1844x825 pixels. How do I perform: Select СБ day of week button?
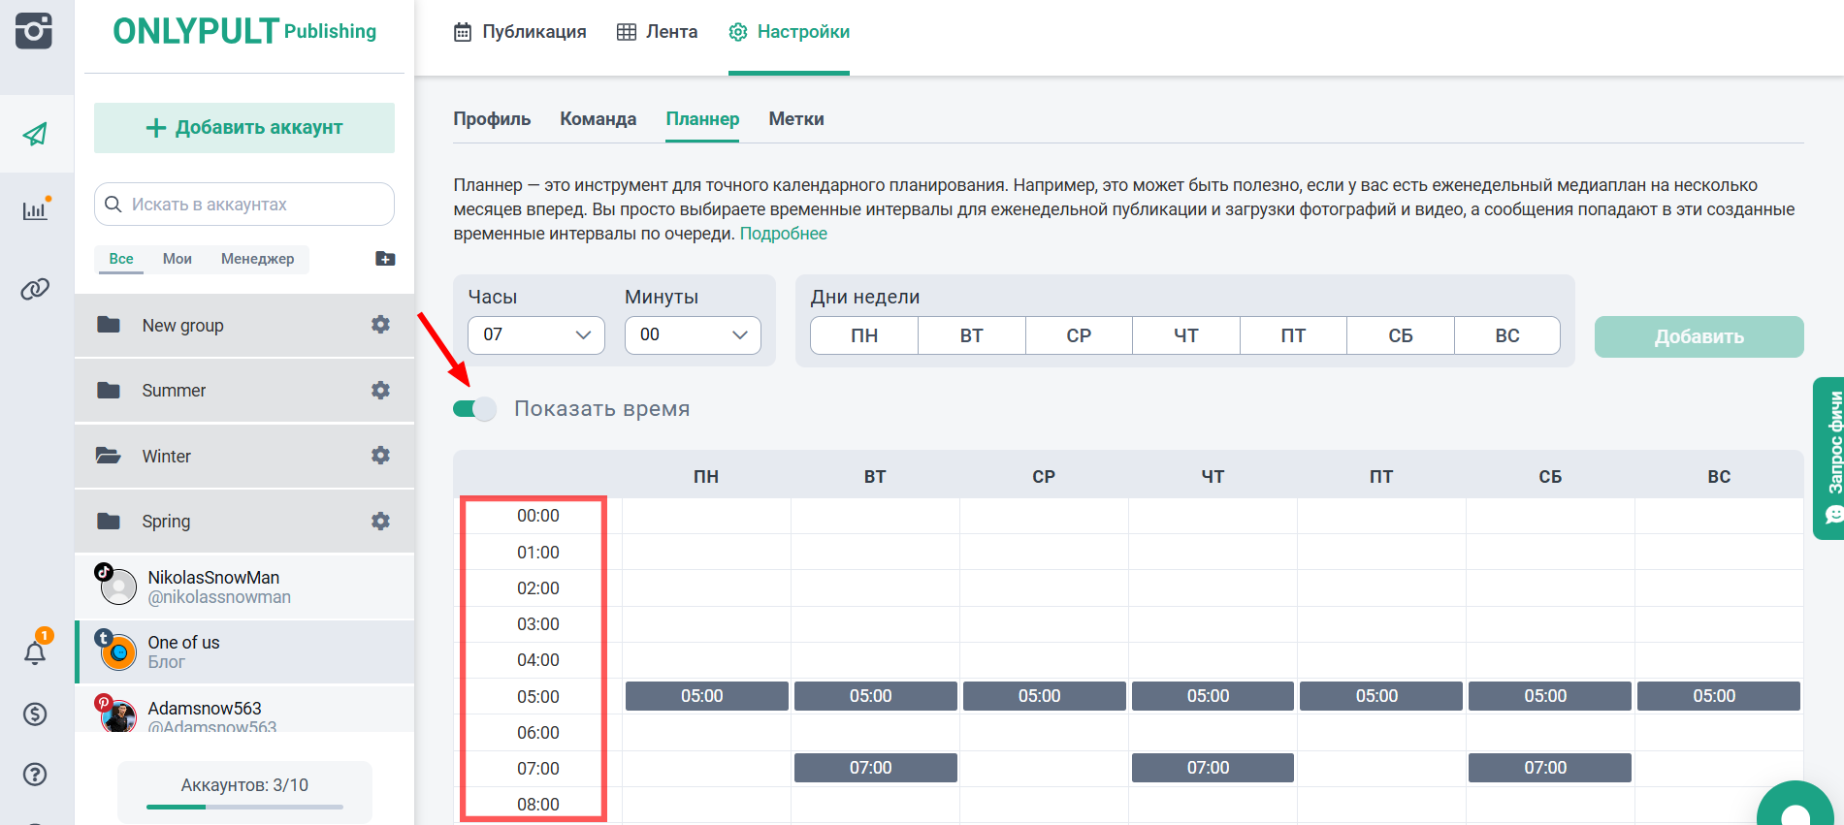point(1400,335)
